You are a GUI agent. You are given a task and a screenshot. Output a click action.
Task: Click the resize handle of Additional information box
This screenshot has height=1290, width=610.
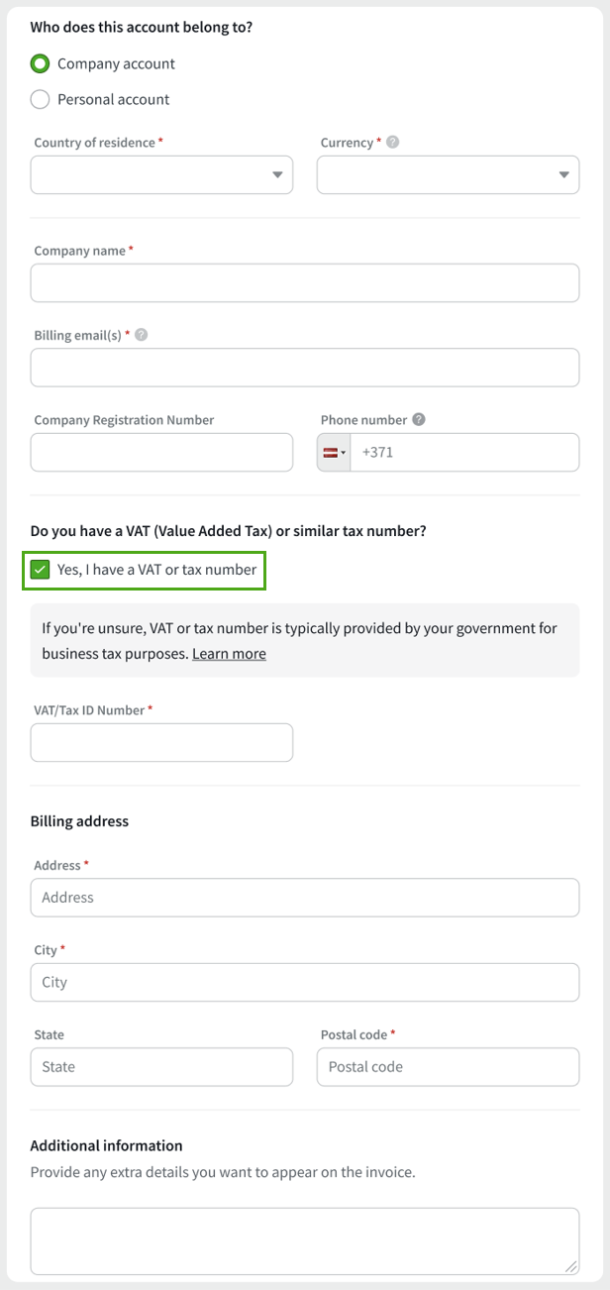pyautogui.click(x=570, y=1265)
